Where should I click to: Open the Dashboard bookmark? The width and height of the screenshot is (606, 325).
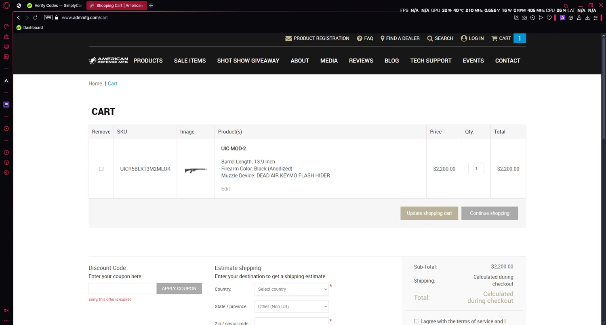pos(30,28)
